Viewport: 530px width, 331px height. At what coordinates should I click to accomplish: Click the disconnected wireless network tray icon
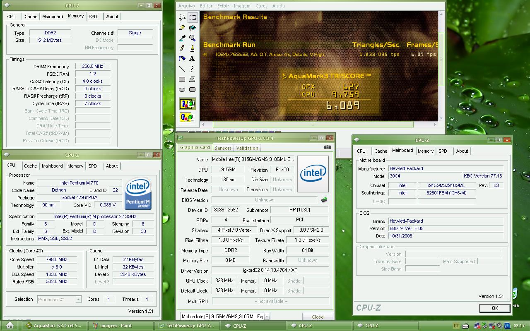[x=492, y=326]
